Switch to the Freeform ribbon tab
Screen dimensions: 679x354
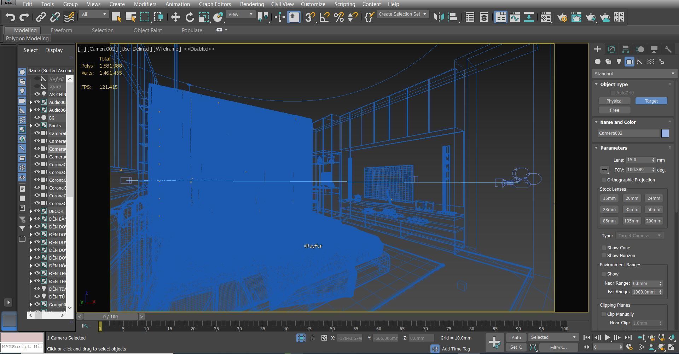61,30
